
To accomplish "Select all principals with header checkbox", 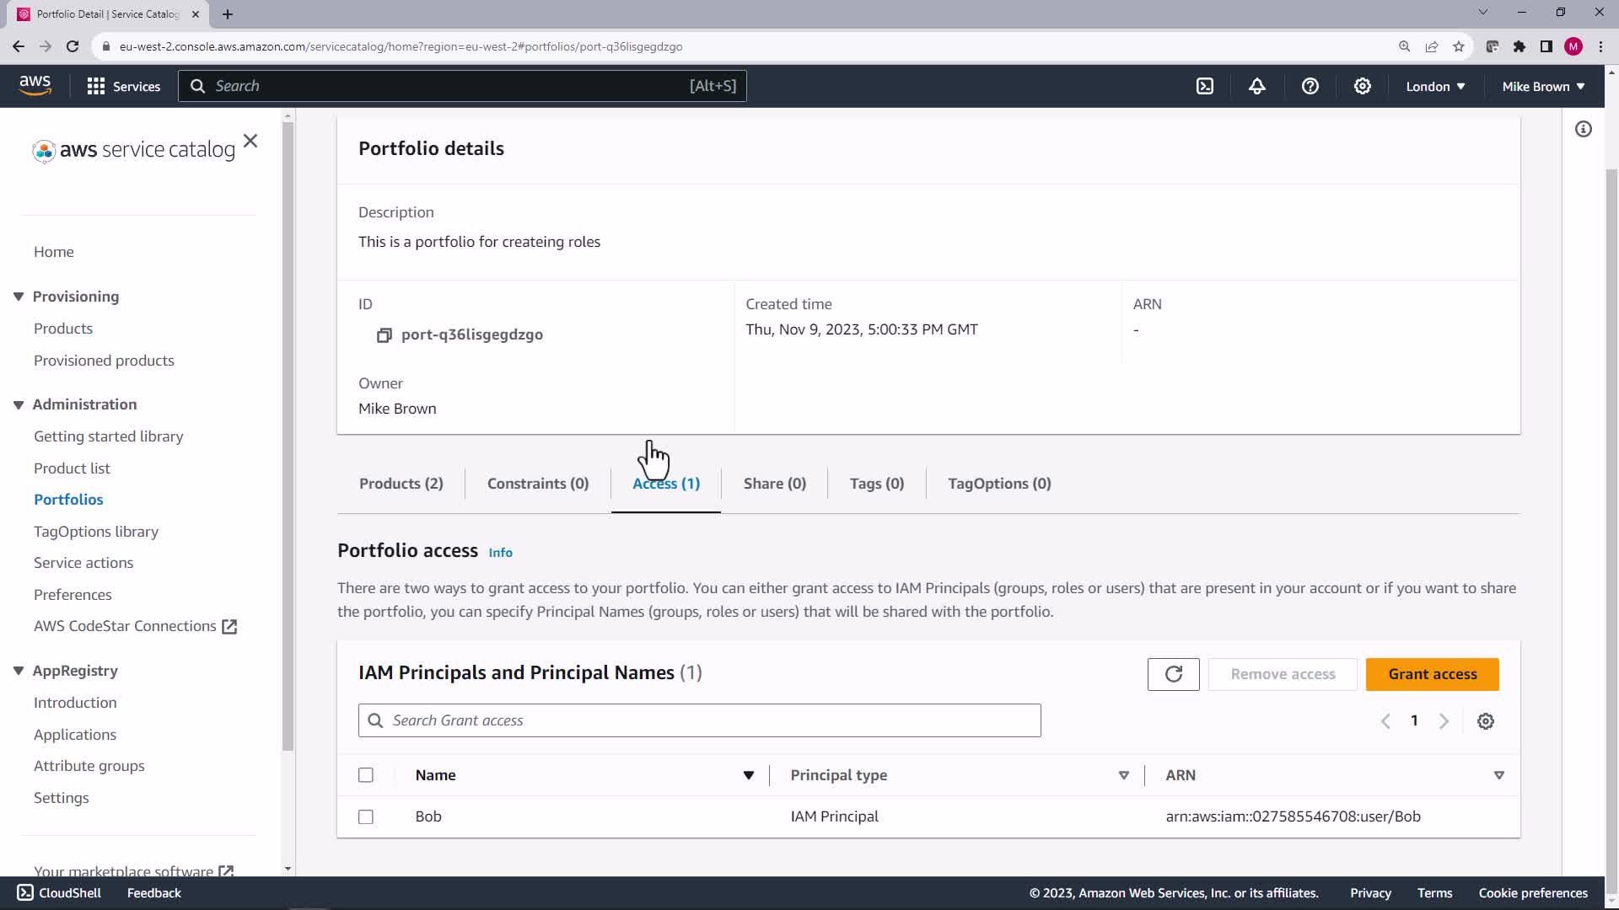I will click(x=366, y=775).
